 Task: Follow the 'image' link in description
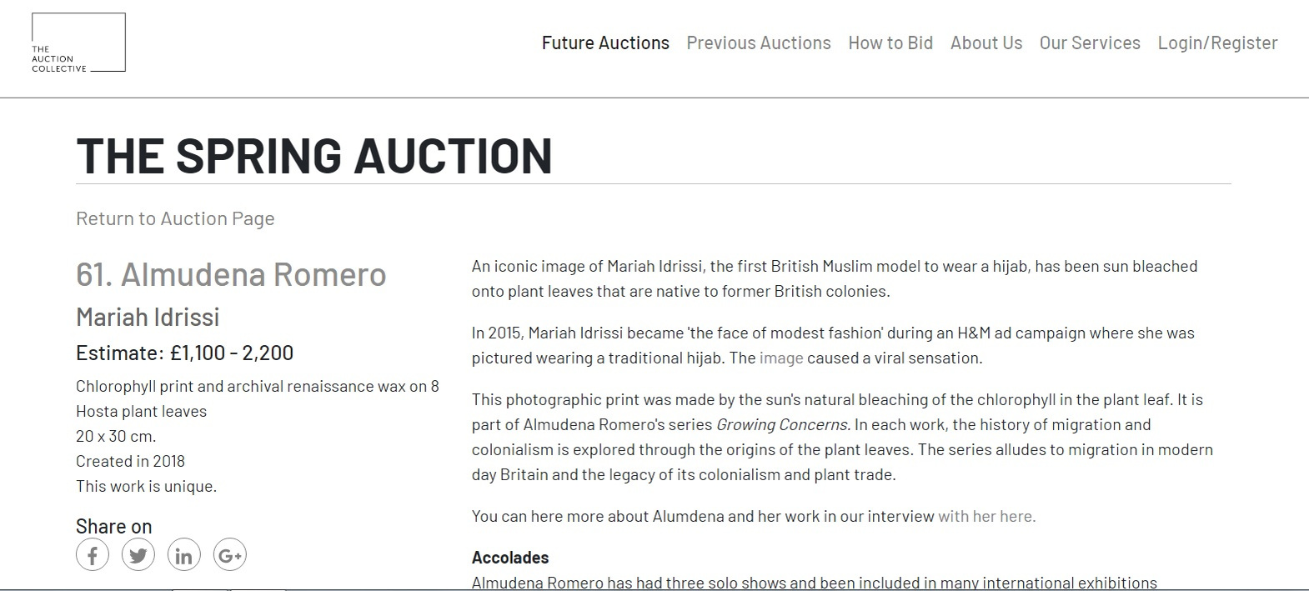click(x=781, y=358)
